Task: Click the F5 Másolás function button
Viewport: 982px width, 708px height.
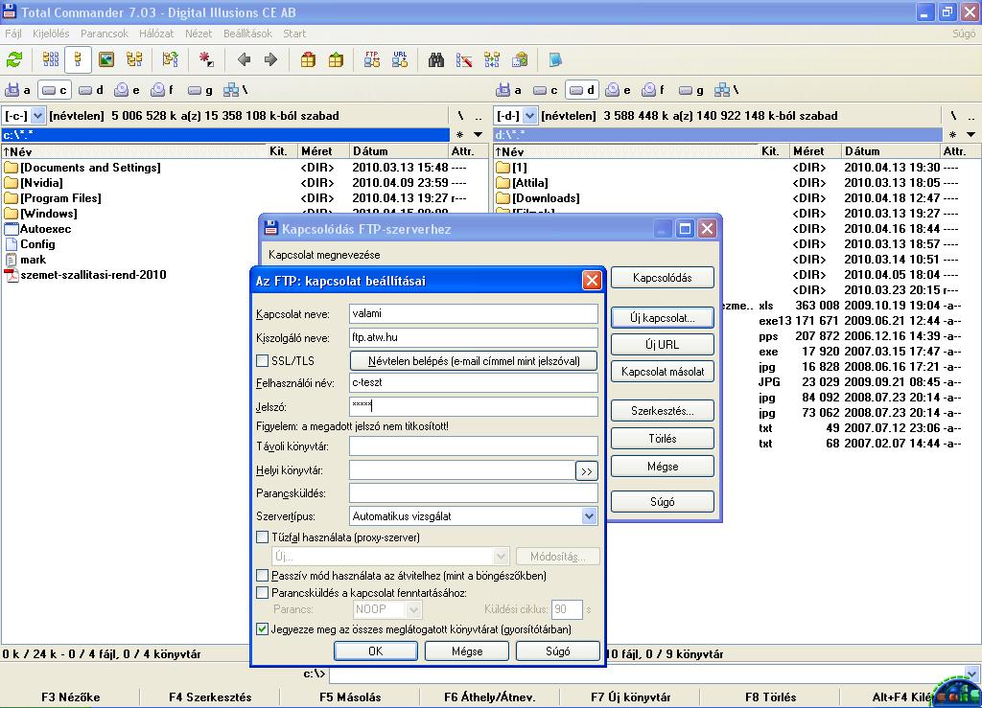Action: (x=350, y=697)
